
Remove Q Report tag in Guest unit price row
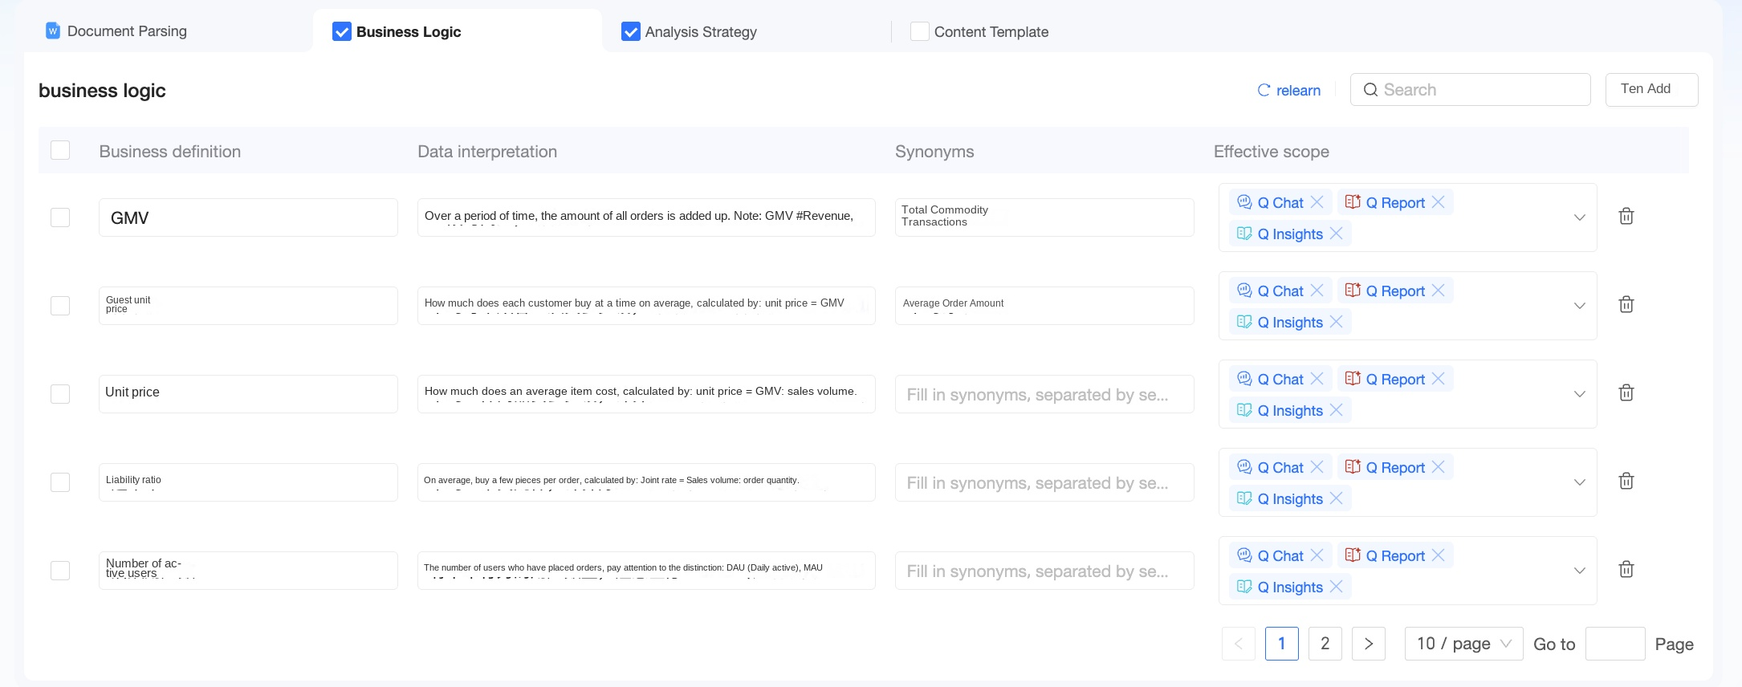1439,291
